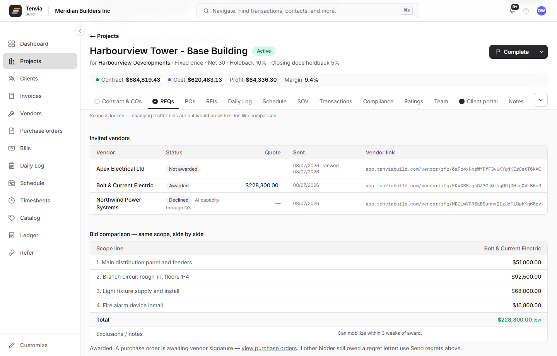Go back to Projects link
557x356 pixels.
[x=104, y=36]
